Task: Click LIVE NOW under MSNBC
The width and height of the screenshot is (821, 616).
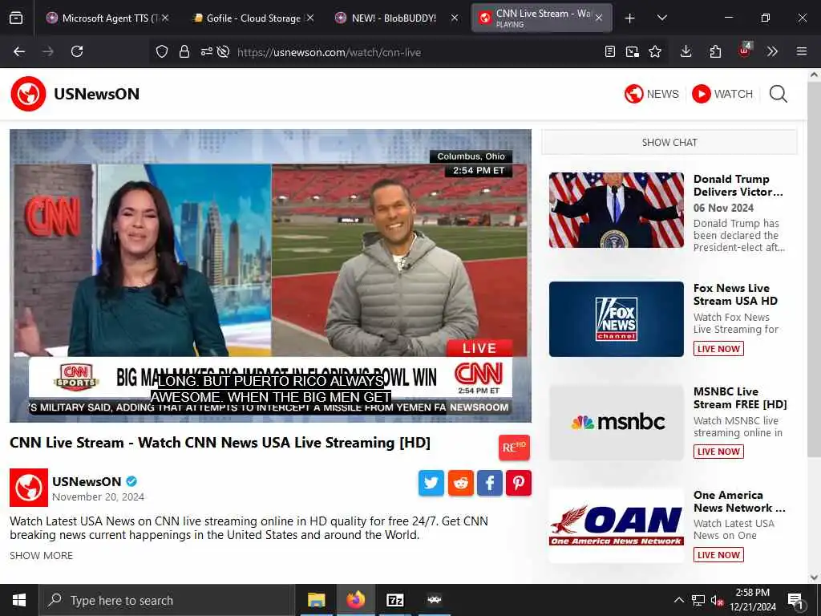Action: [718, 452]
